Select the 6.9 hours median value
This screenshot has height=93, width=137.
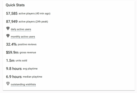(x=14, y=76)
